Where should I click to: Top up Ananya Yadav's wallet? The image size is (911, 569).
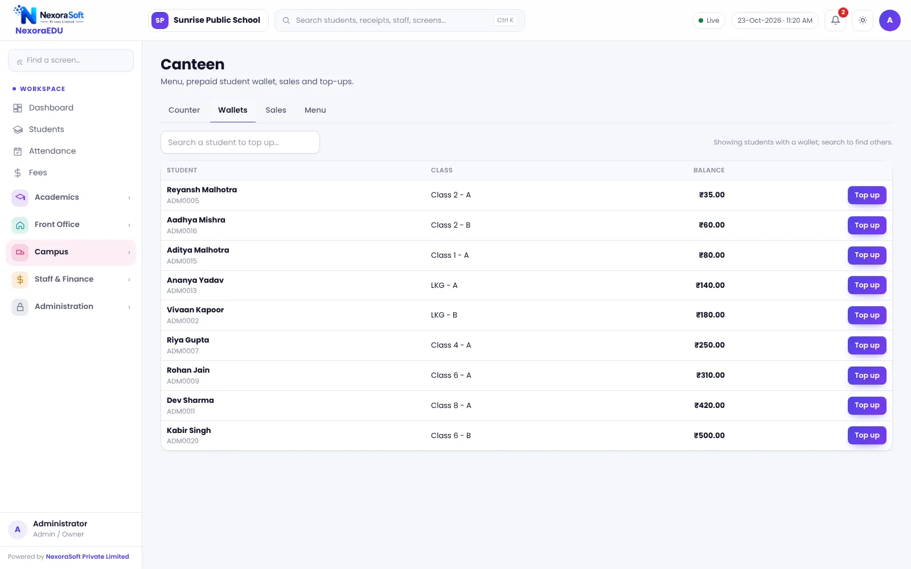tap(867, 285)
